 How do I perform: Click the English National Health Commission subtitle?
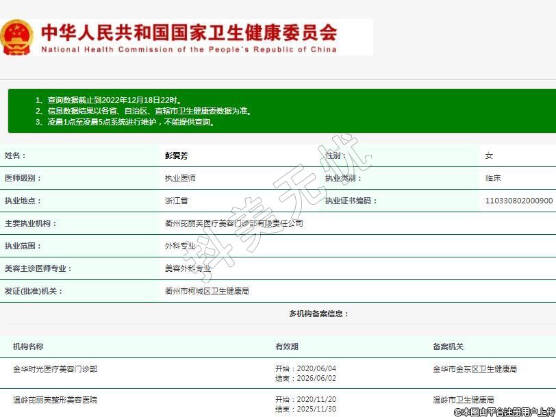coord(188,49)
